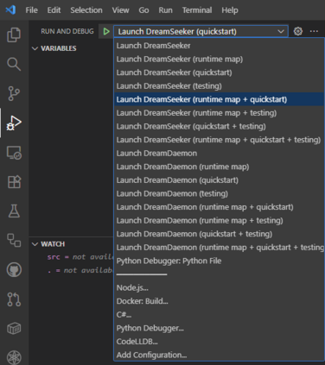Open the View menu
The width and height of the screenshot is (325, 365).
(120, 10)
